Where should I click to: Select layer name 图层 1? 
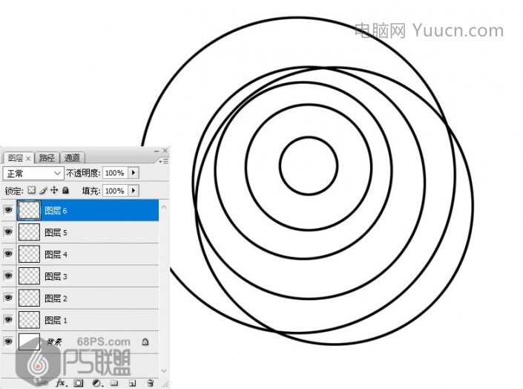(56, 320)
